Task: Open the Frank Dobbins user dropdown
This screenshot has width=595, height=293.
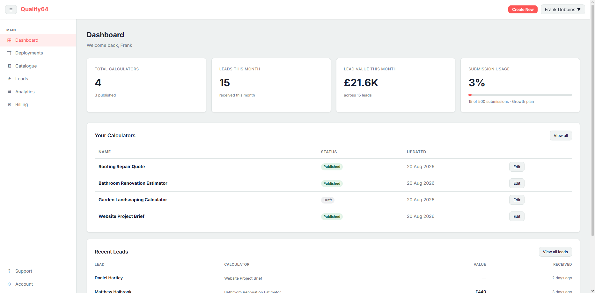Action: point(563,10)
